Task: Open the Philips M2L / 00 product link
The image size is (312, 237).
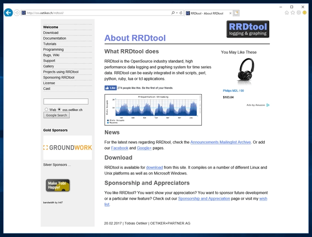Action: (x=233, y=90)
